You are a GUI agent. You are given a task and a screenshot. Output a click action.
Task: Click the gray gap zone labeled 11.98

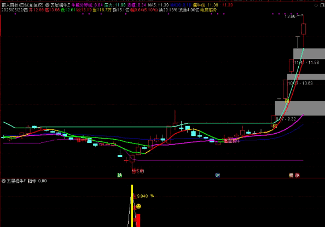(x=309, y=53)
